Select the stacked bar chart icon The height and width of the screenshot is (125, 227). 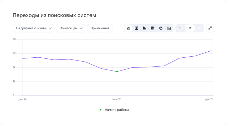tap(153, 28)
